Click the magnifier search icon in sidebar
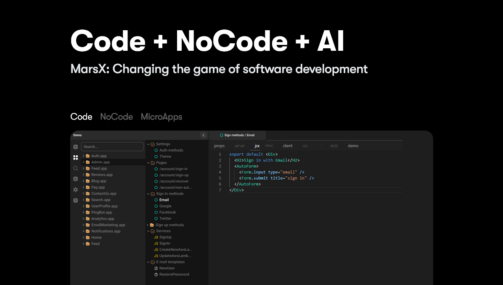Screen dimensions: 503x285 (75, 168)
